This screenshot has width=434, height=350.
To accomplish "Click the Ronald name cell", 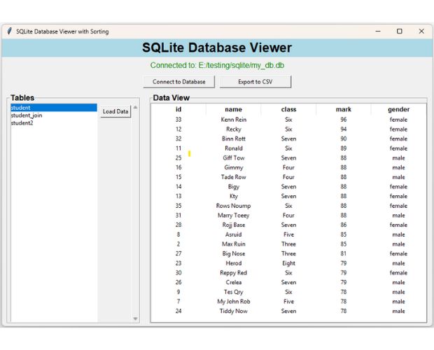I will [233, 148].
